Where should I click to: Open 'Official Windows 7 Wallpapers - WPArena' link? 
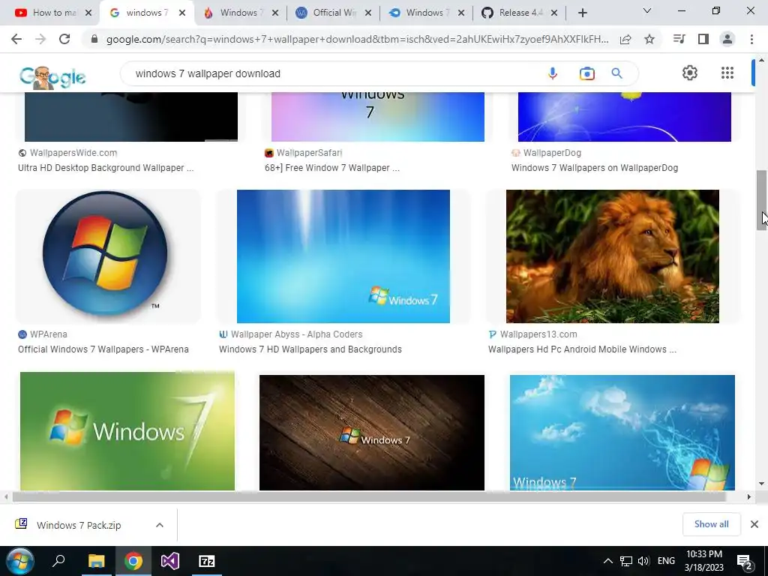[x=103, y=349]
